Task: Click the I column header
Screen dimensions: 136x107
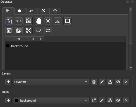Action: point(40,39)
